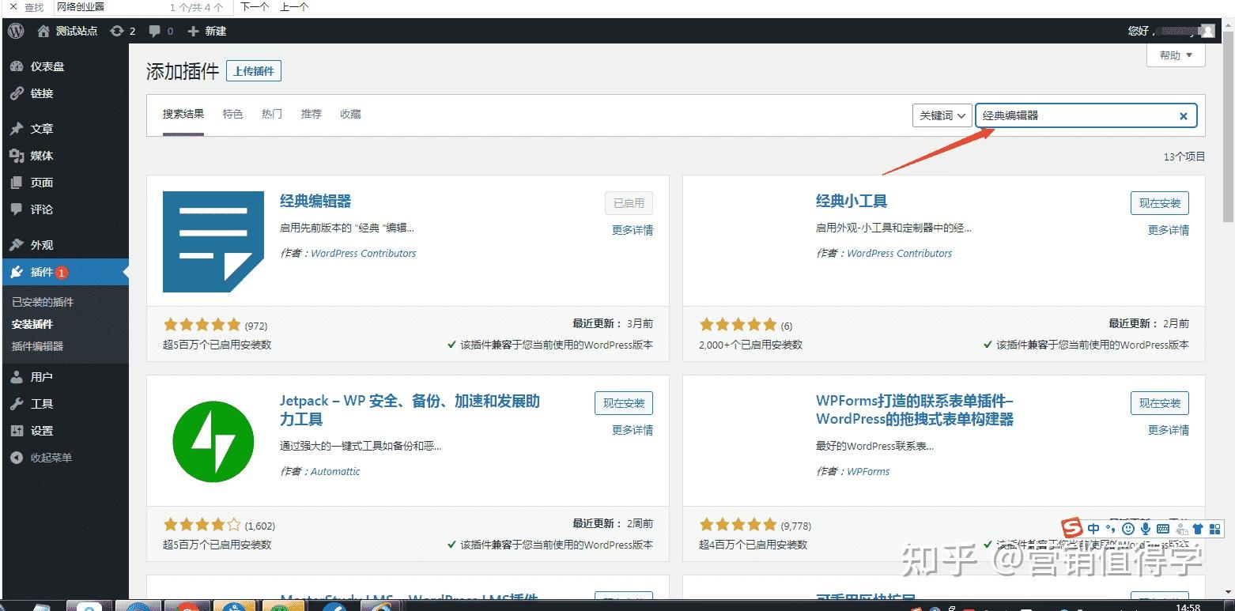
Task: Expand the 帮助 help dropdown
Action: 1176,55
